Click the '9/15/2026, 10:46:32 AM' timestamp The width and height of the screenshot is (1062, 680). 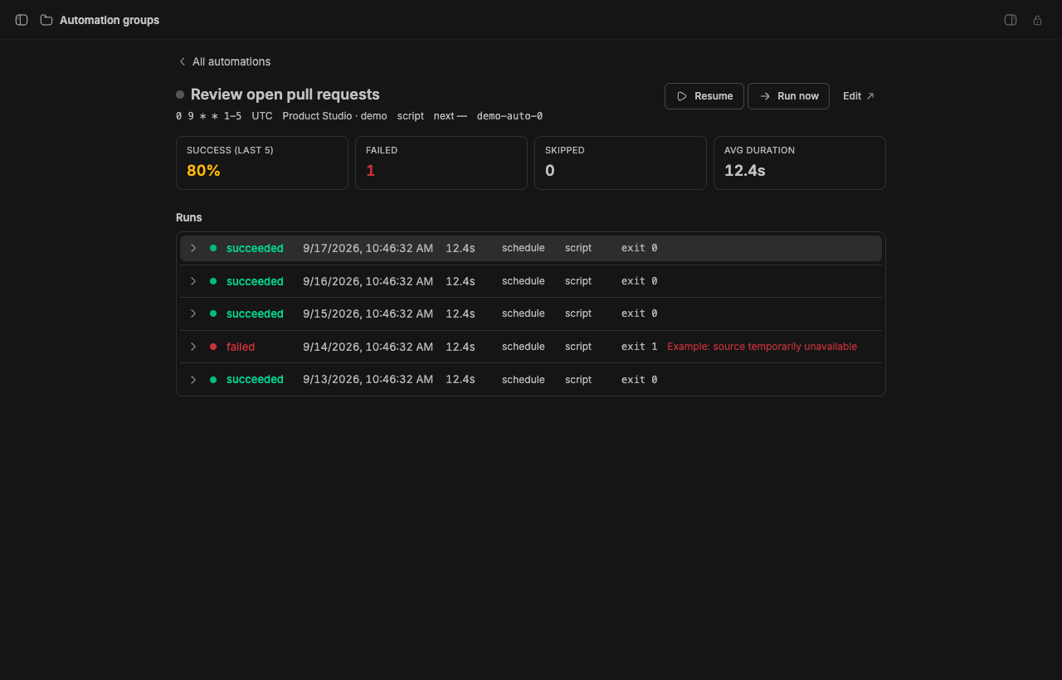click(x=368, y=313)
